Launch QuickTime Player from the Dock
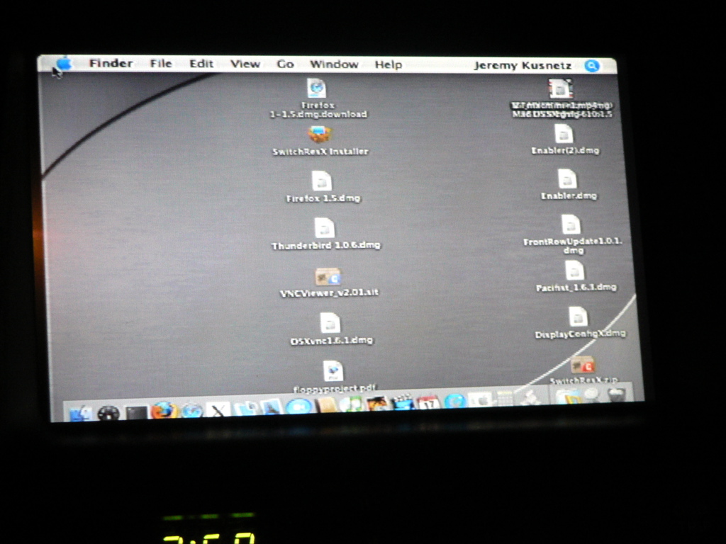 [454, 401]
